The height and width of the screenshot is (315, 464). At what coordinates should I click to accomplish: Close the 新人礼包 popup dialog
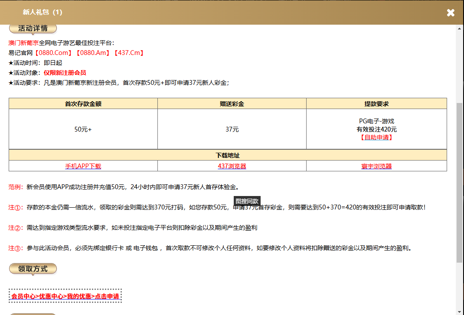point(451,13)
